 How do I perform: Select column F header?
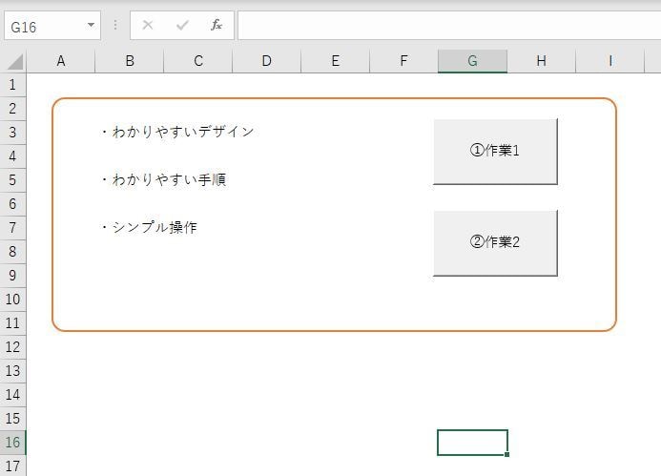pos(403,61)
